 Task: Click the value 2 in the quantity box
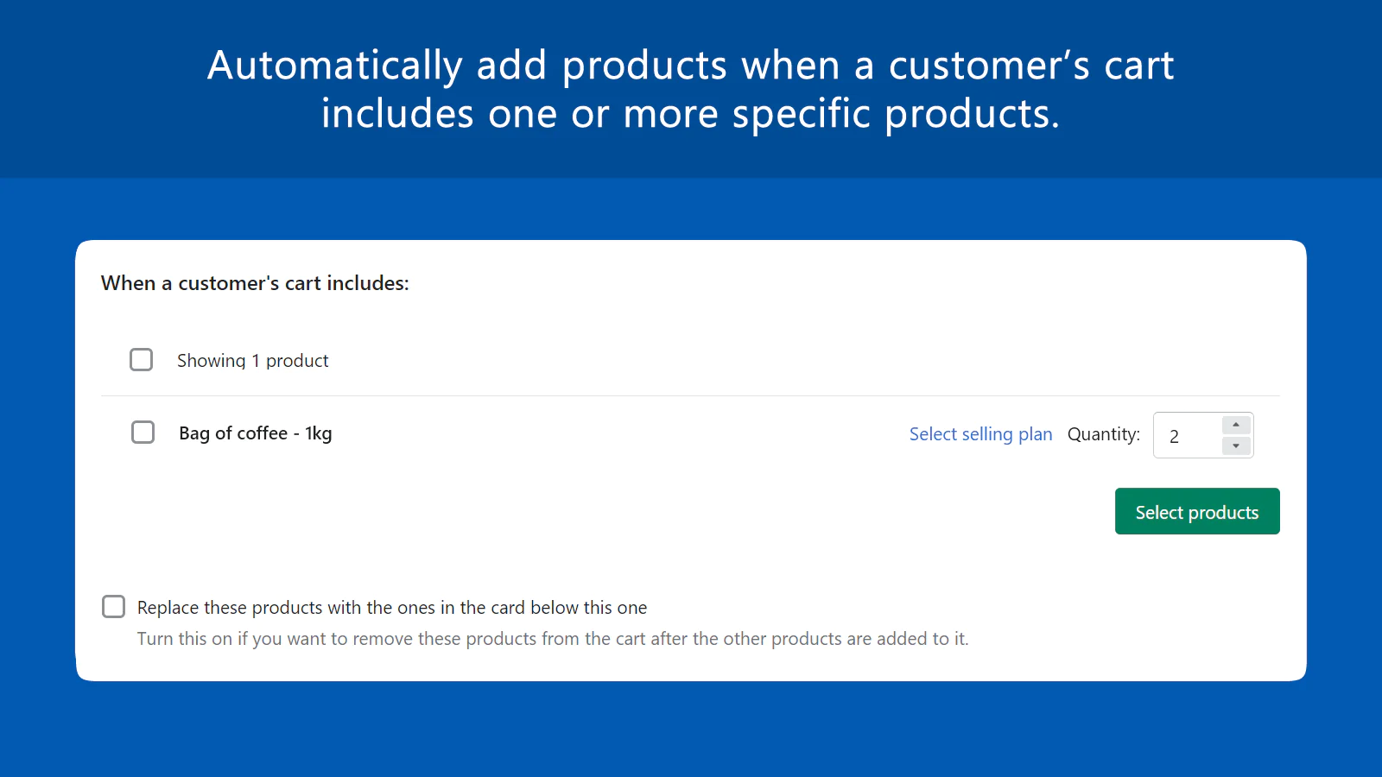click(x=1175, y=437)
